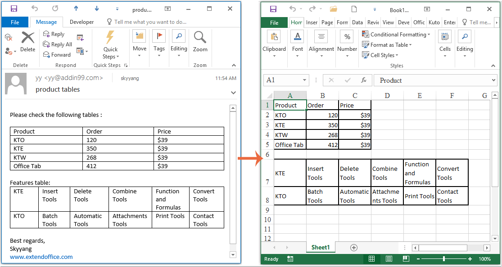Expand the Excel formula bar
502x267 pixels.
pyautogui.click(x=494, y=80)
